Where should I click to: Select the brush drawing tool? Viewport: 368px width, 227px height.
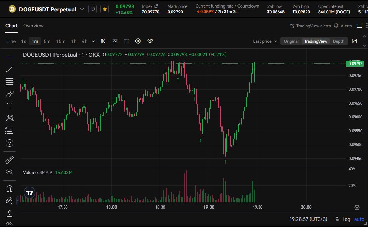[10, 94]
